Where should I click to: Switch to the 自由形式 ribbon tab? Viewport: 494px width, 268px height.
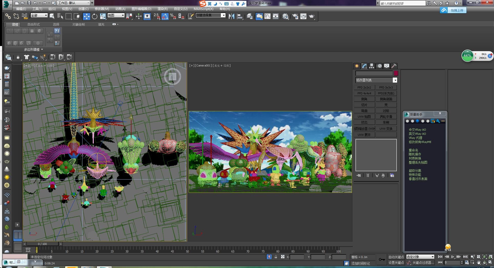coord(34,25)
